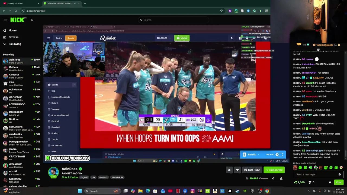
Task: Click the Kick logo
Action: pos(18,20)
